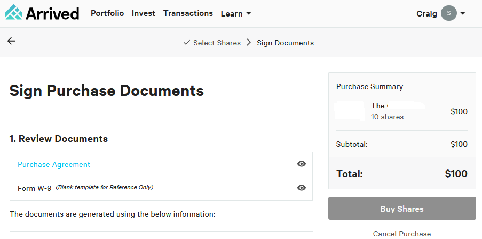Click the property thumbnail in Purchase Summary
The image size is (482, 239).
tap(350, 111)
